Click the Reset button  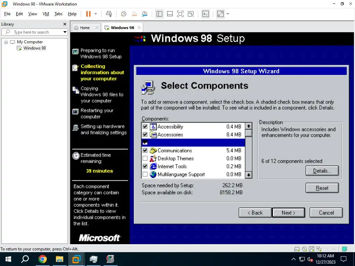pyautogui.click(x=322, y=188)
